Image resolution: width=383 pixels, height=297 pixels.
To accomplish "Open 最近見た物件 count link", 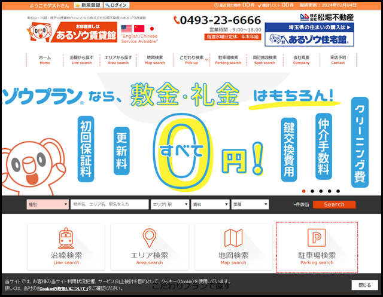I will coord(234,5).
